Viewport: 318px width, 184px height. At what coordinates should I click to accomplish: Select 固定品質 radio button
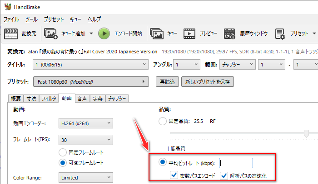(163, 121)
